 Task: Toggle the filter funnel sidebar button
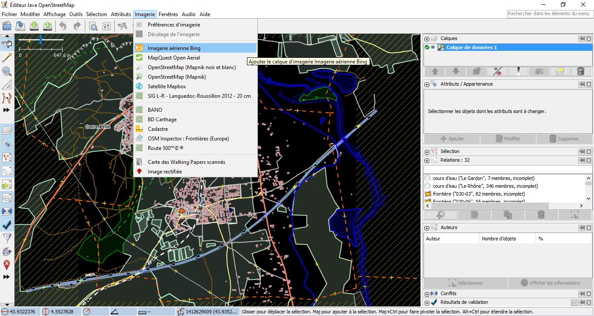point(7,238)
